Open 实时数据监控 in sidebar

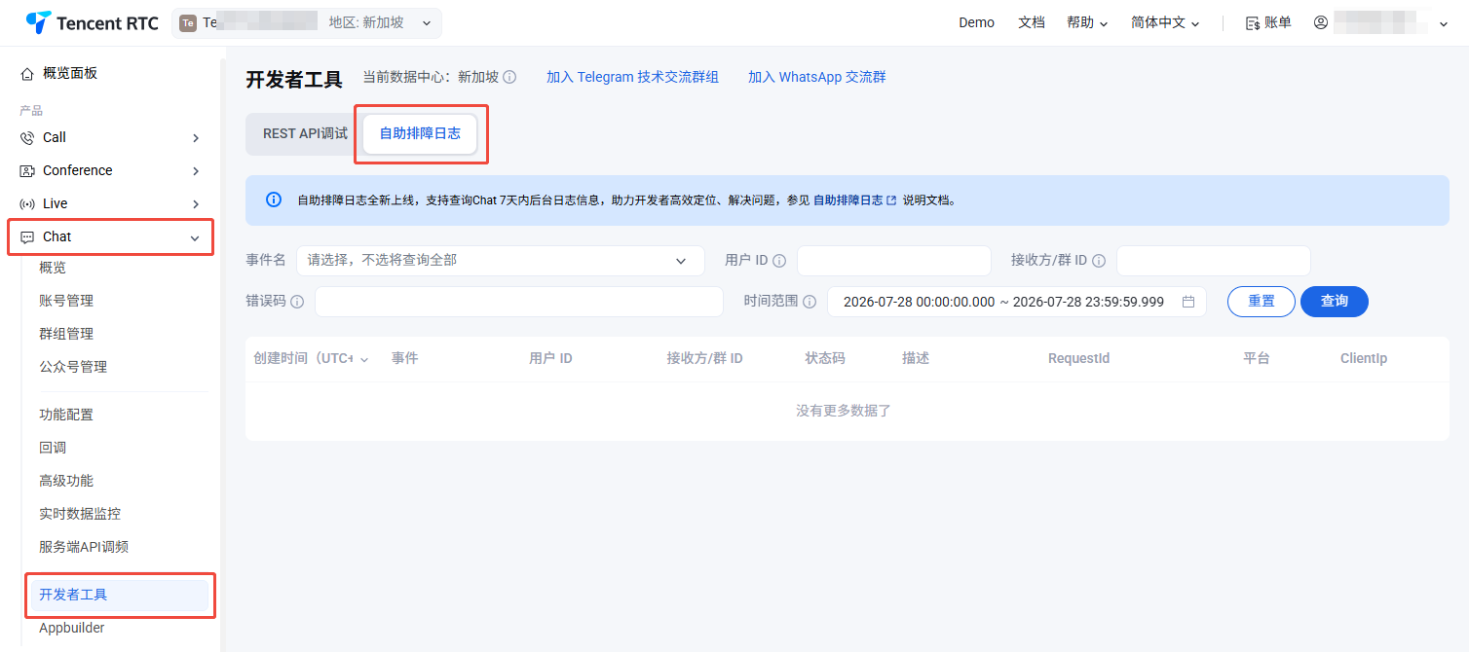80,514
